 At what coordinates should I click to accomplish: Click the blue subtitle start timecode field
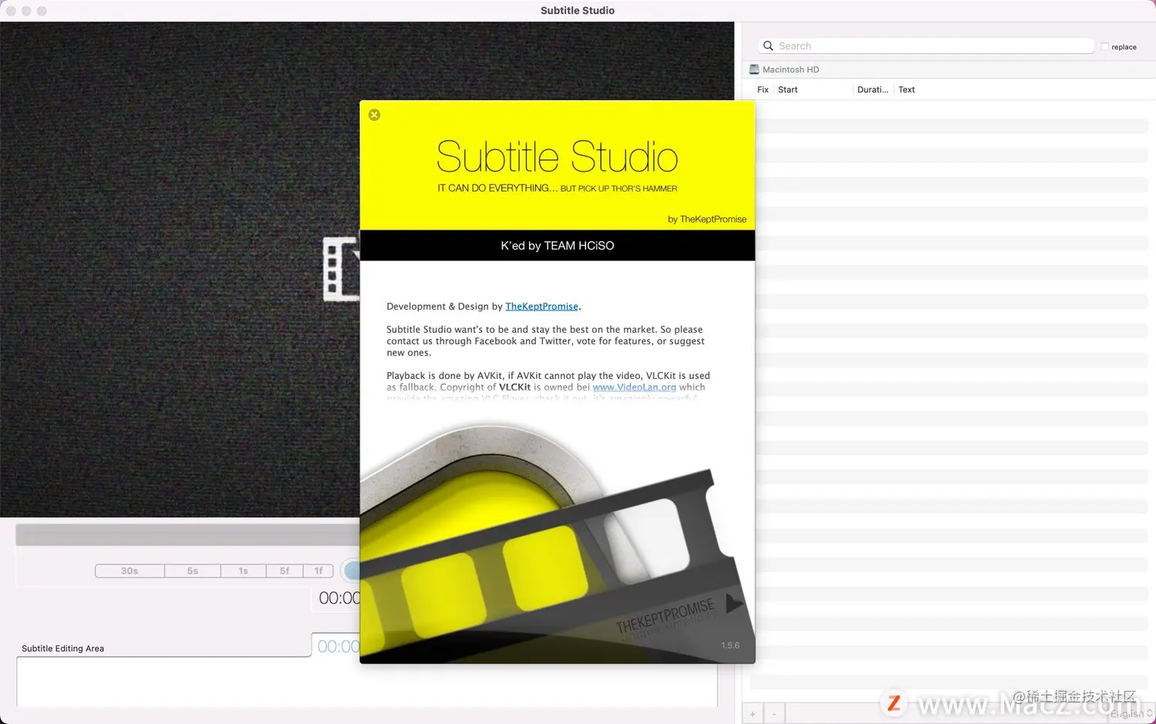[x=337, y=646]
